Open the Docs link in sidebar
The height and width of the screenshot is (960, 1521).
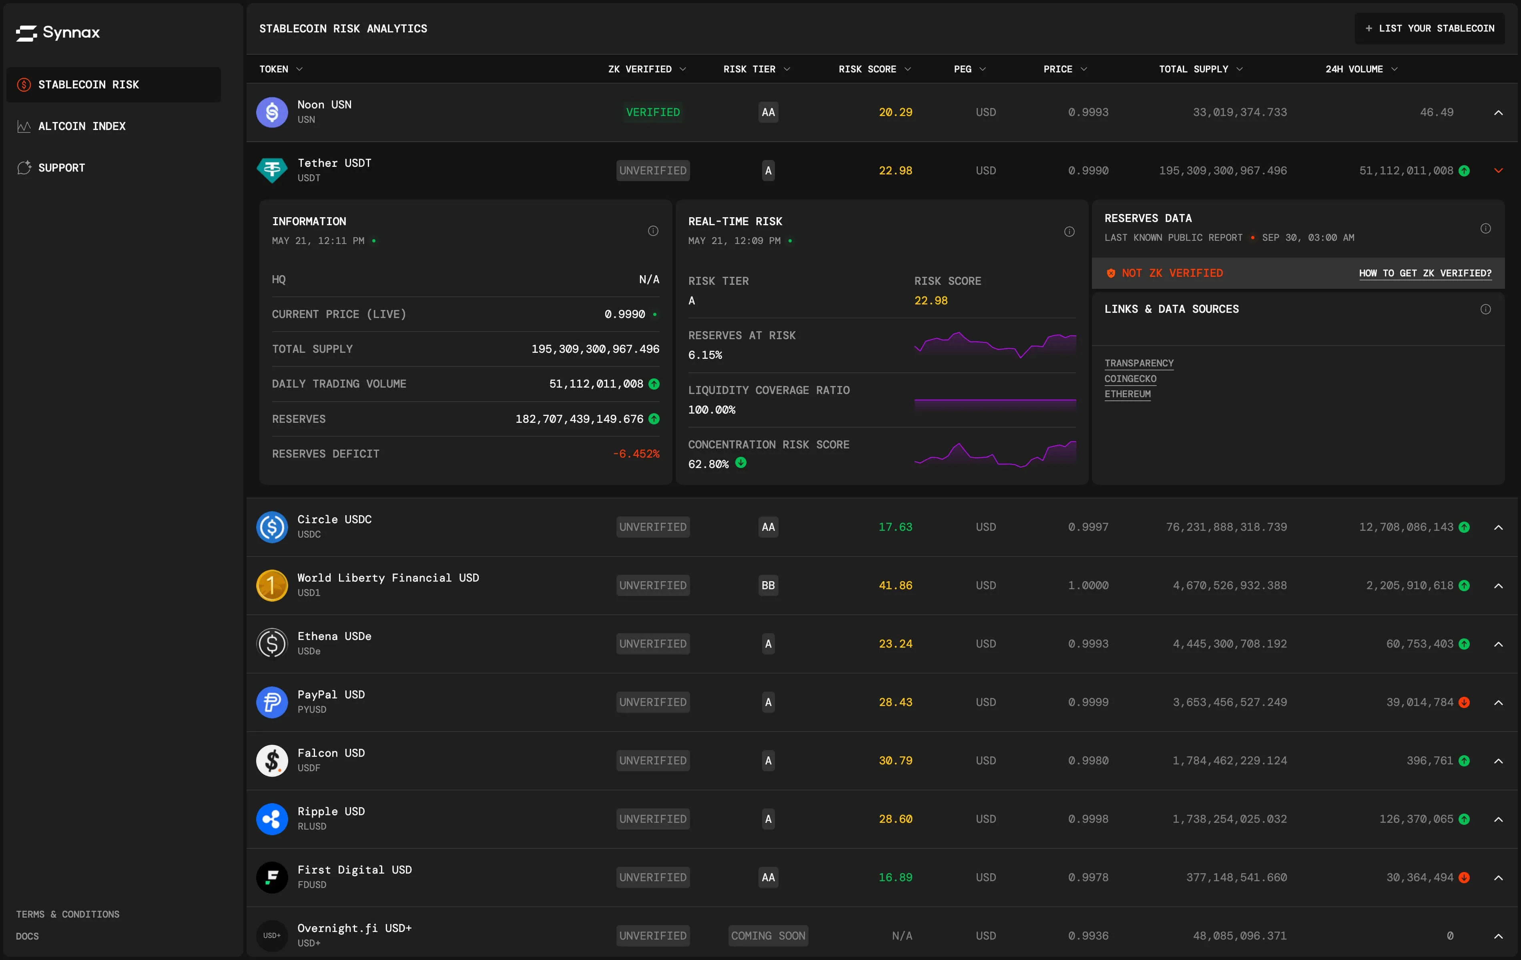27,936
